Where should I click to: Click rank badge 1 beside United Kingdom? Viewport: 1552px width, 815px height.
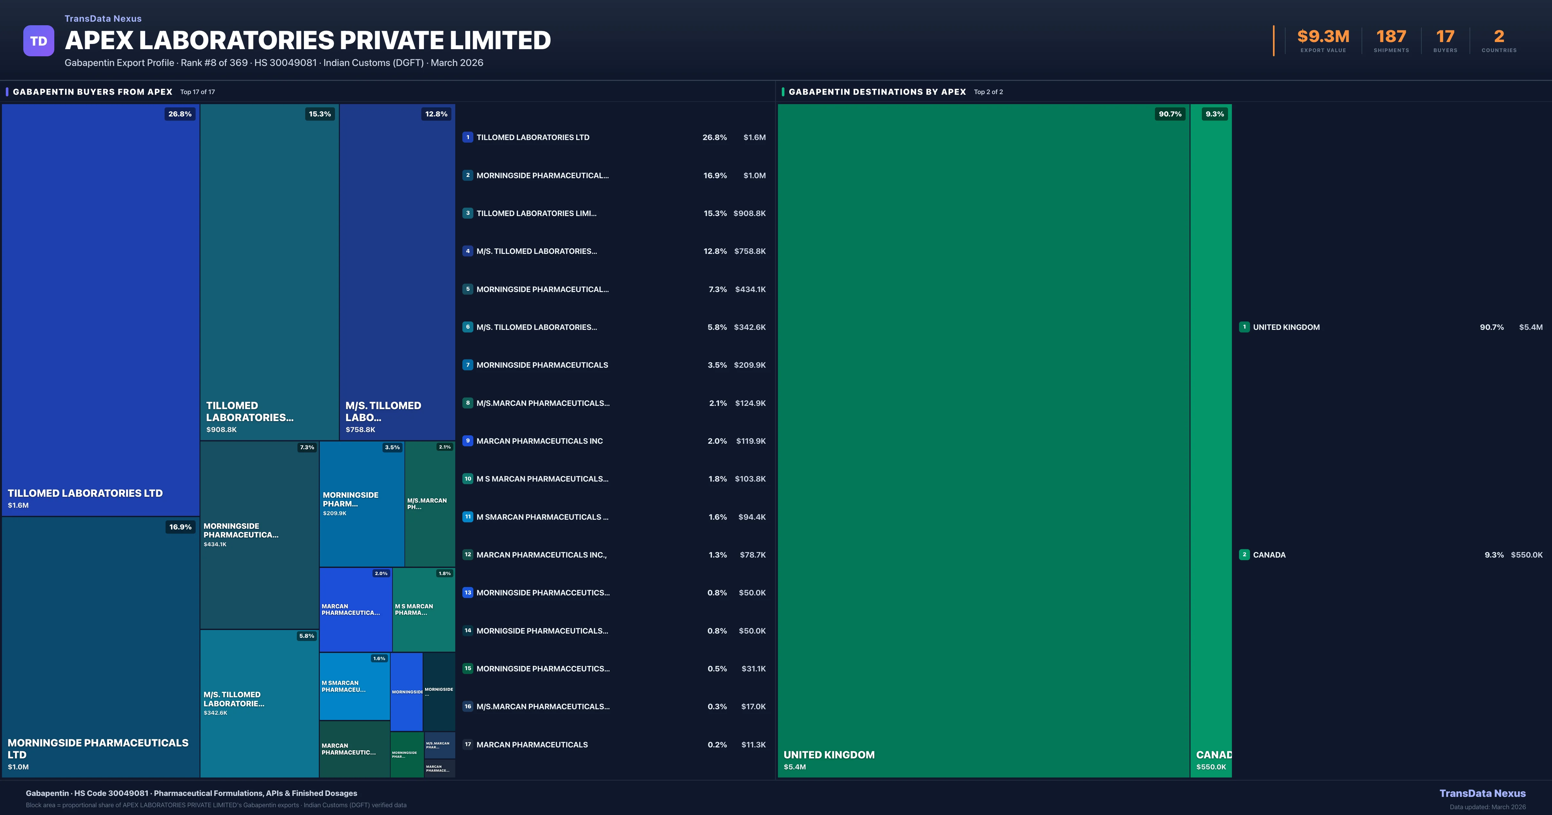point(1244,327)
